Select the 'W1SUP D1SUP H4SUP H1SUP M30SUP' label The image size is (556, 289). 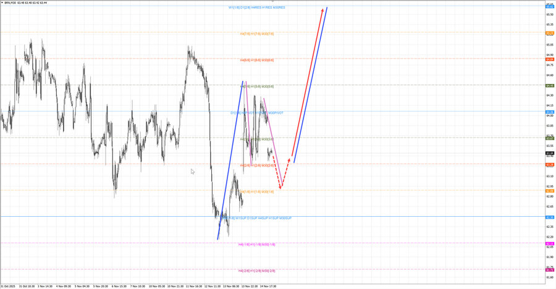(x=263, y=218)
